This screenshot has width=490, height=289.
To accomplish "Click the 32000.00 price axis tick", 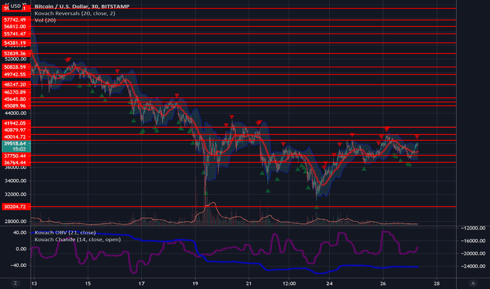I will [15, 194].
